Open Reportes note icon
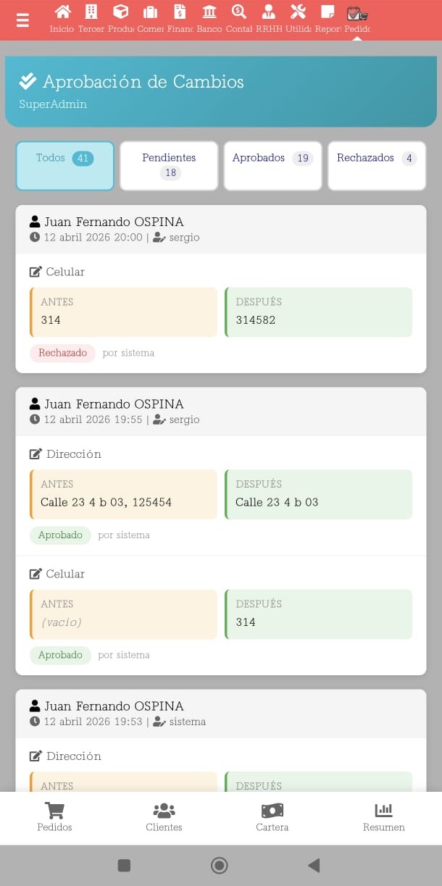Image resolution: width=442 pixels, height=886 pixels. point(328,12)
